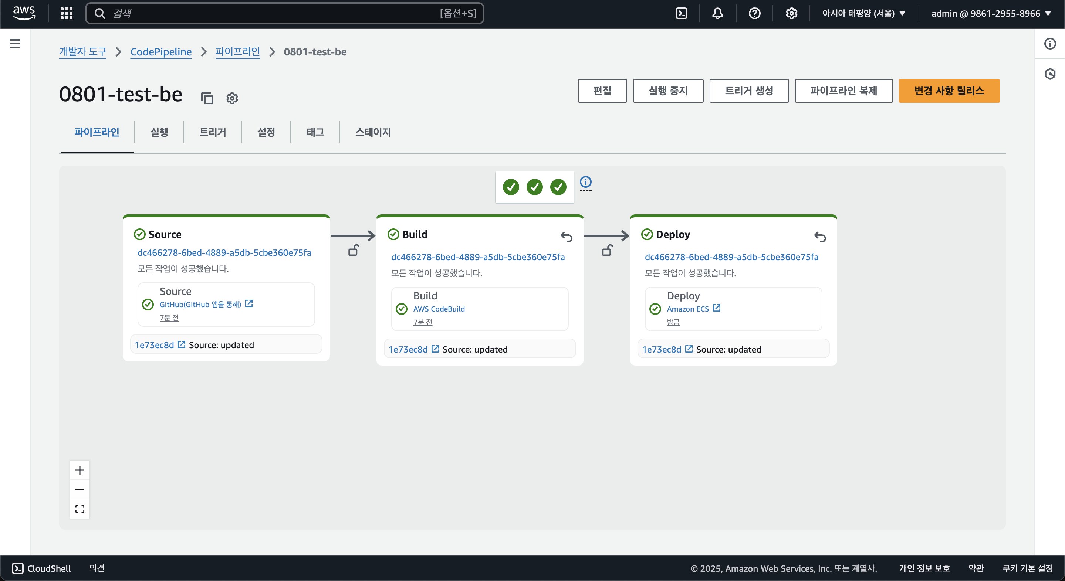Screen dimensions: 1065x581
Task: Expand the admin account menu
Action: [x=991, y=14]
